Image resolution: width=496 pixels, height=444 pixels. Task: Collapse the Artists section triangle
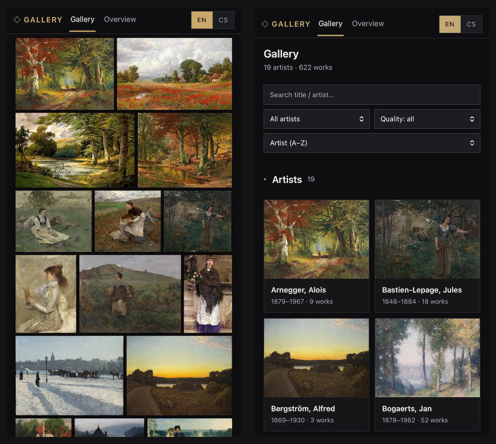tap(265, 179)
